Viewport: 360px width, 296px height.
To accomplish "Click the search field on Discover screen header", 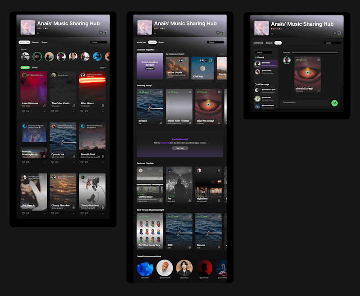I will (216, 42).
